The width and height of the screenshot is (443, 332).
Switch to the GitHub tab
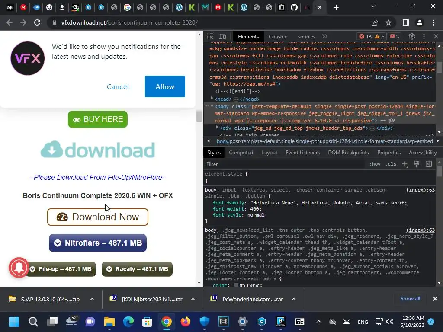[x=294, y=7]
